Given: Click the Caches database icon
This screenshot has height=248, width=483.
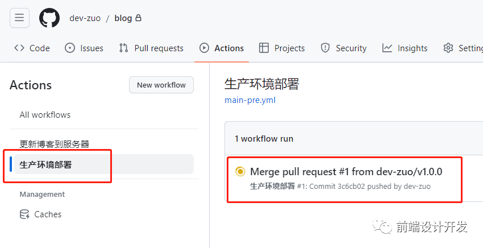Looking at the screenshot, I should tap(24, 214).
